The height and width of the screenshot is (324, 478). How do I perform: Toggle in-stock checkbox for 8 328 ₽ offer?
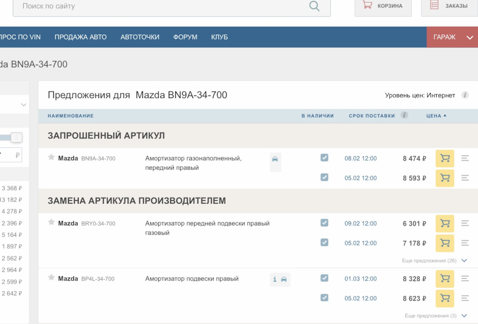[x=324, y=278]
